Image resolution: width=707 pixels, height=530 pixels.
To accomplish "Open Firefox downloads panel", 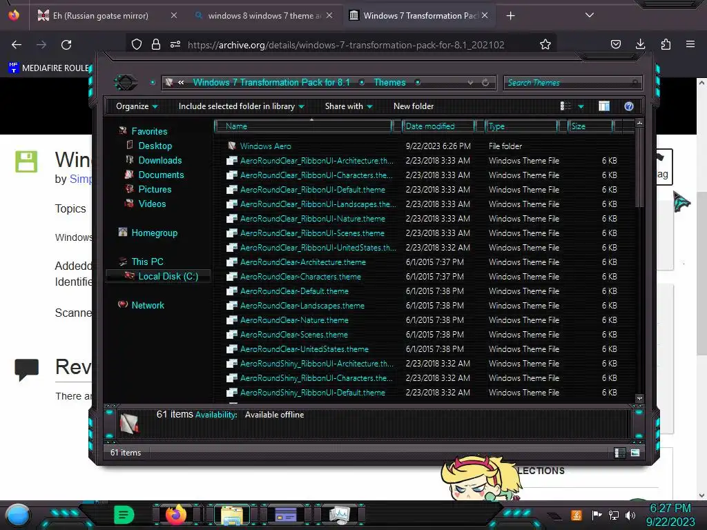I will [x=640, y=44].
